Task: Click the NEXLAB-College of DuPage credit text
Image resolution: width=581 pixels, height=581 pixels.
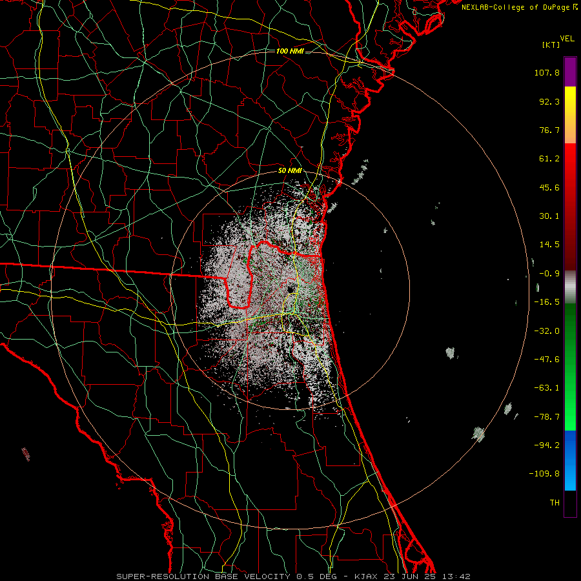Action: pyautogui.click(x=520, y=7)
